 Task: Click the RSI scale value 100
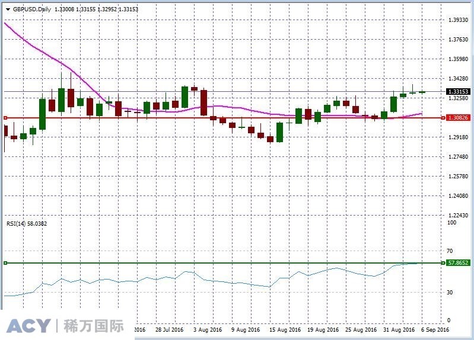(x=451, y=223)
